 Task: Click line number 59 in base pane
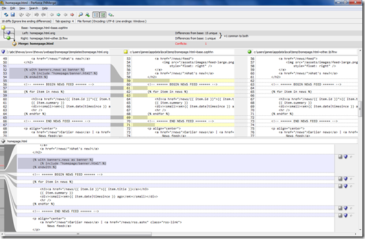pos(128,81)
